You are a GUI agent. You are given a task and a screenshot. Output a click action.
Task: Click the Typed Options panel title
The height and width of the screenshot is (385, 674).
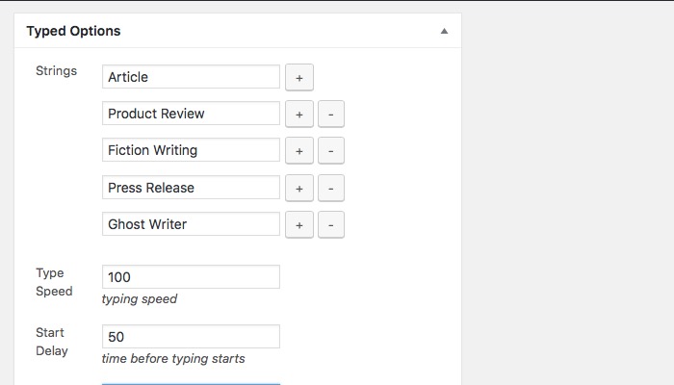73,31
